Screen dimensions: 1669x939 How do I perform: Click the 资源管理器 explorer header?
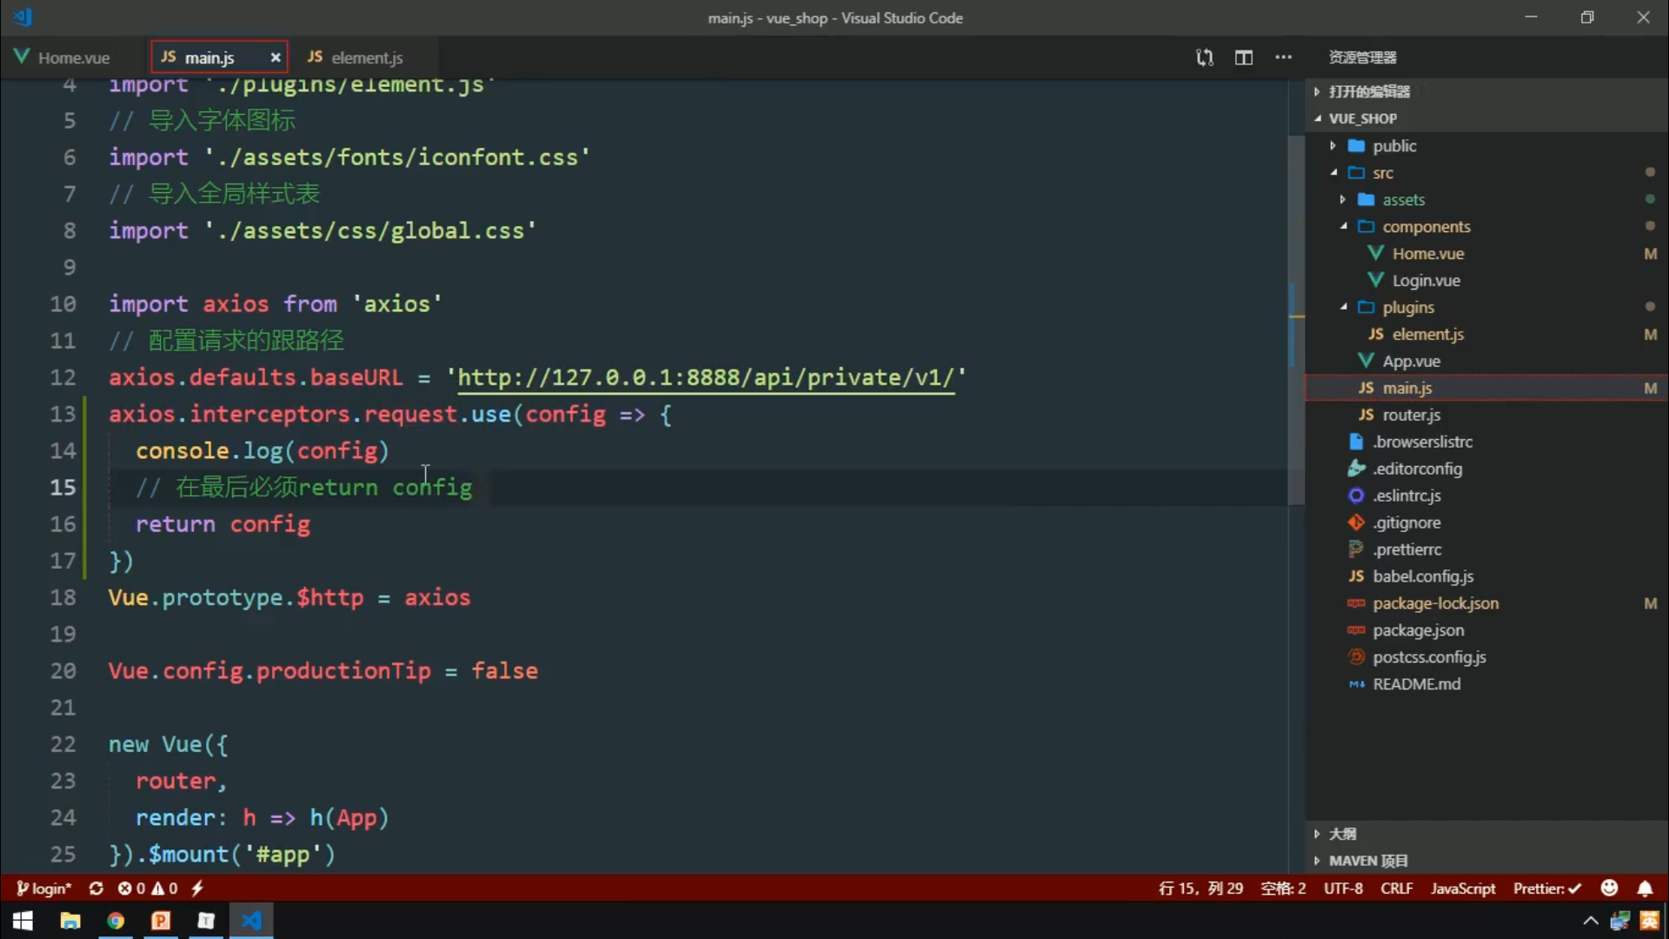[1362, 57]
